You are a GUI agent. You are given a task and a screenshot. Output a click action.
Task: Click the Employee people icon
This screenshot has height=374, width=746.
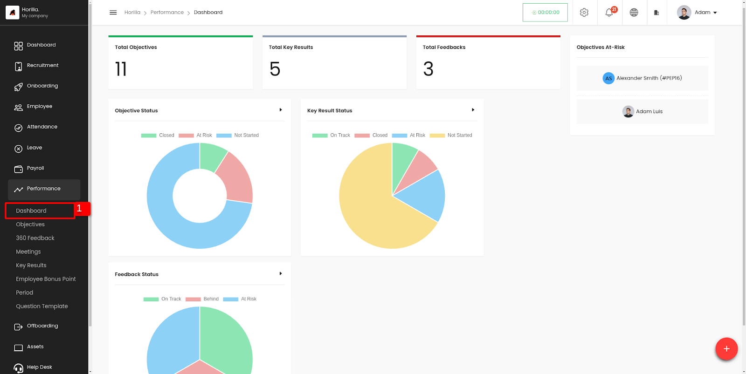click(18, 108)
